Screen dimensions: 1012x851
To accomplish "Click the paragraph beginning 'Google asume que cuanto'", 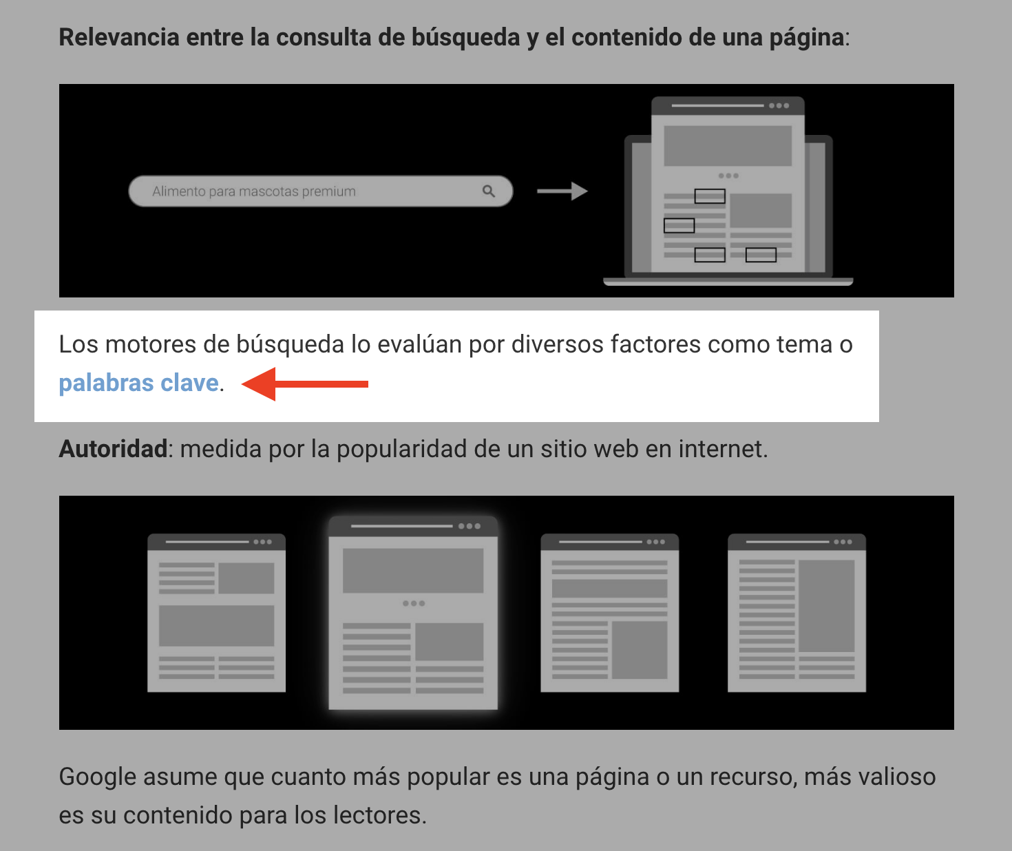I will 497,796.
